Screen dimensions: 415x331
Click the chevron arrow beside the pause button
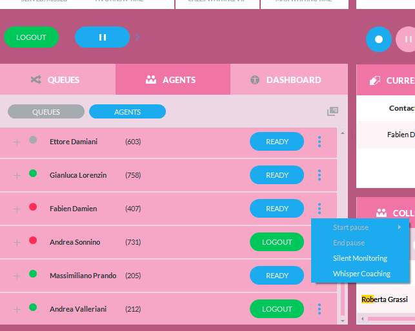(137, 37)
